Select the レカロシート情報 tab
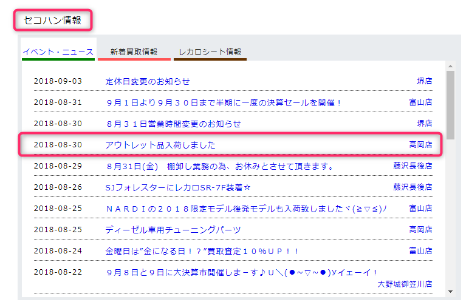 (x=210, y=52)
